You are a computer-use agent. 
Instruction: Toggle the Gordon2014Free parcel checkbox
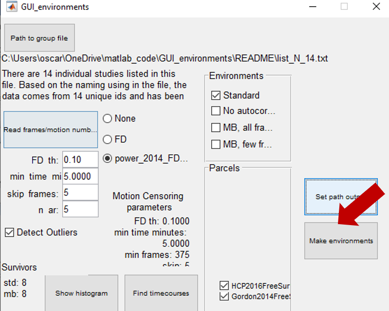tap(224, 296)
